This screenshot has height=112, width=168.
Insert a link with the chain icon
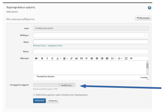tap(71, 58)
